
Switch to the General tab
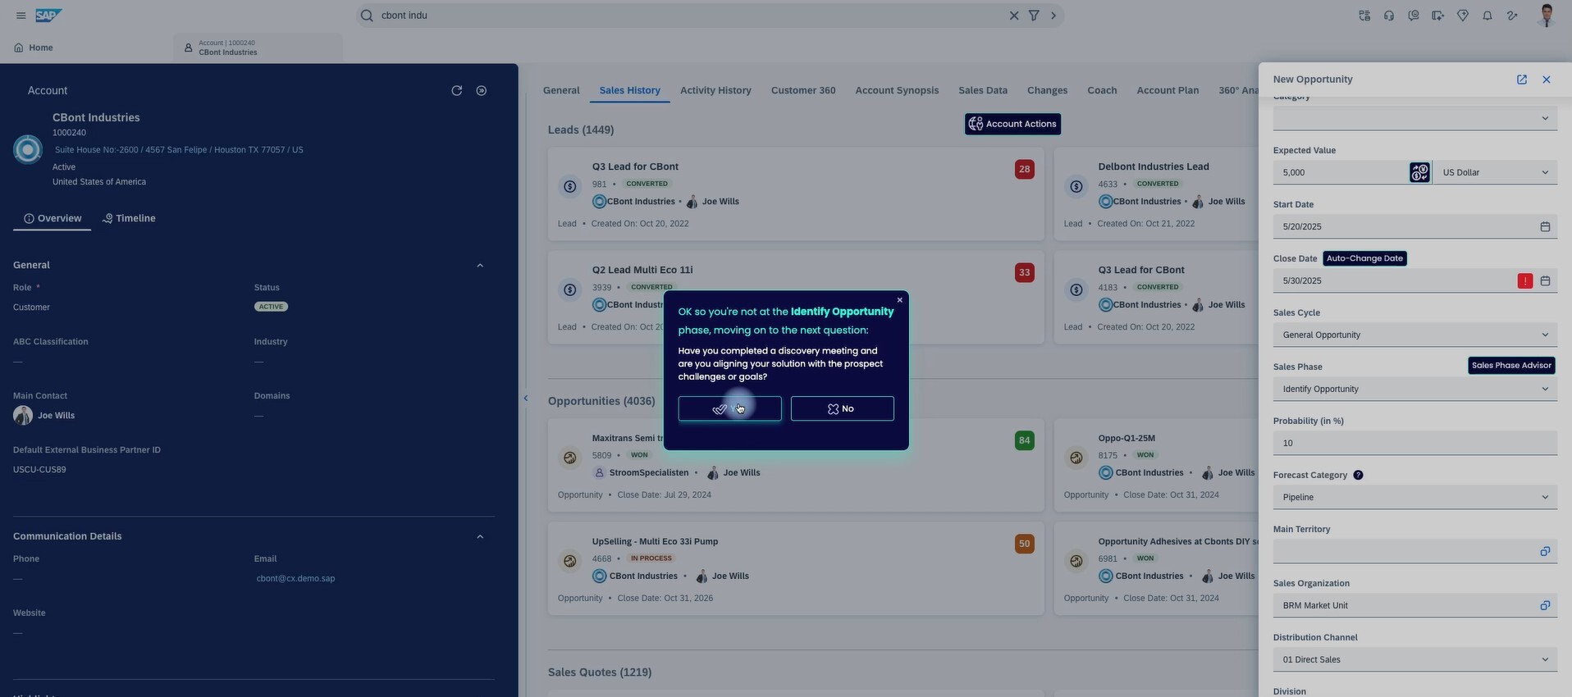click(x=561, y=90)
